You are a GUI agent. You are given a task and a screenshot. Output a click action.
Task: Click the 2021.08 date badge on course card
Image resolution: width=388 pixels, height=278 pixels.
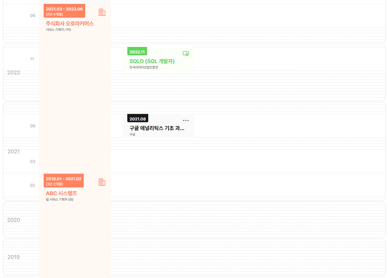(x=138, y=118)
